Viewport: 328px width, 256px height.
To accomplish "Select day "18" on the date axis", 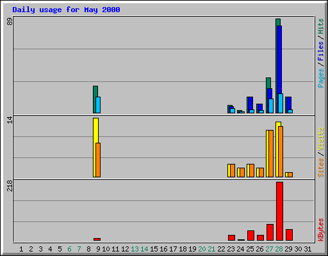I will pos(183,249).
